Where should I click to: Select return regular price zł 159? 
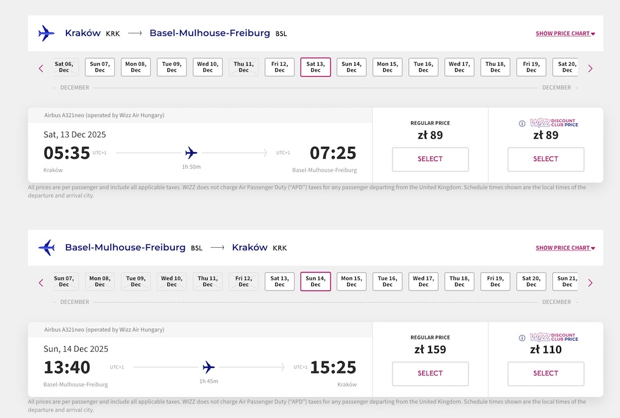pos(430,374)
